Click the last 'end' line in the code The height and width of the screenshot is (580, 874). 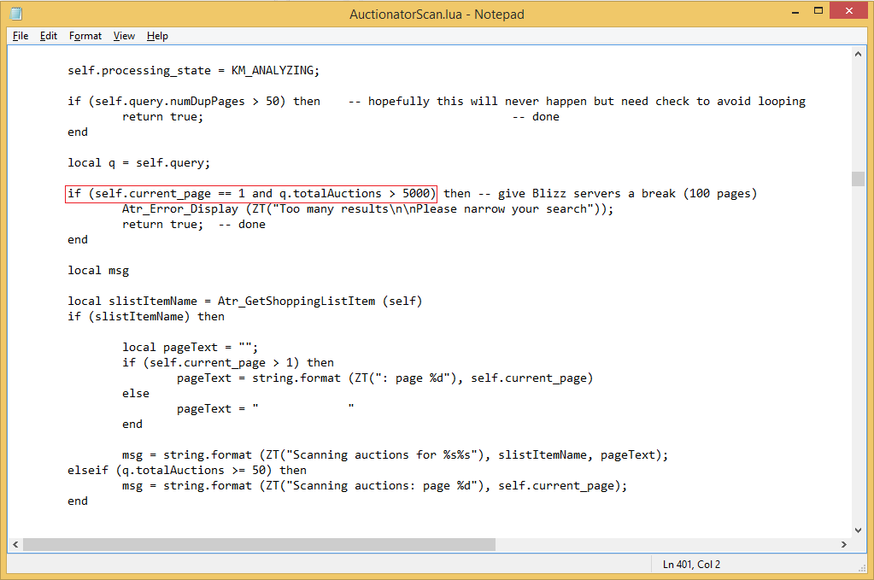pos(78,501)
